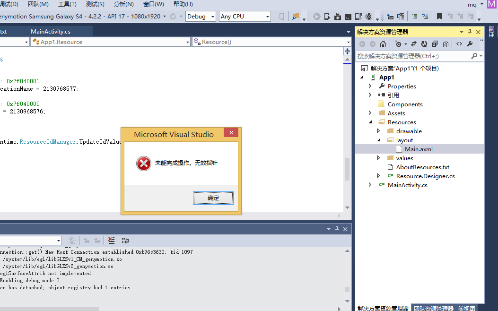
Task: Select AboutResources.txt in the tree
Action: (x=422, y=167)
